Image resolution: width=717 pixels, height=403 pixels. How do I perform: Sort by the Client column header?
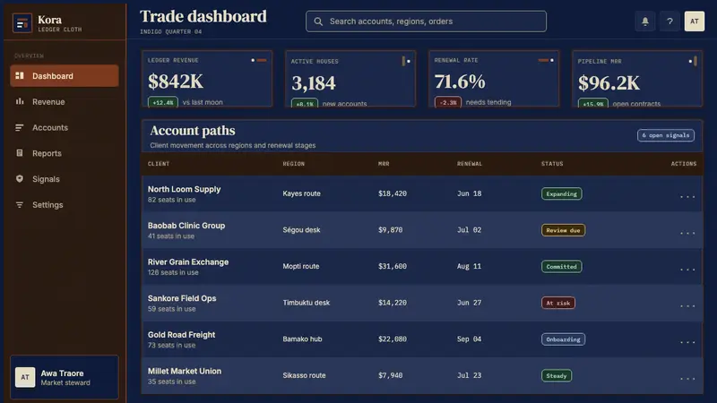click(159, 164)
